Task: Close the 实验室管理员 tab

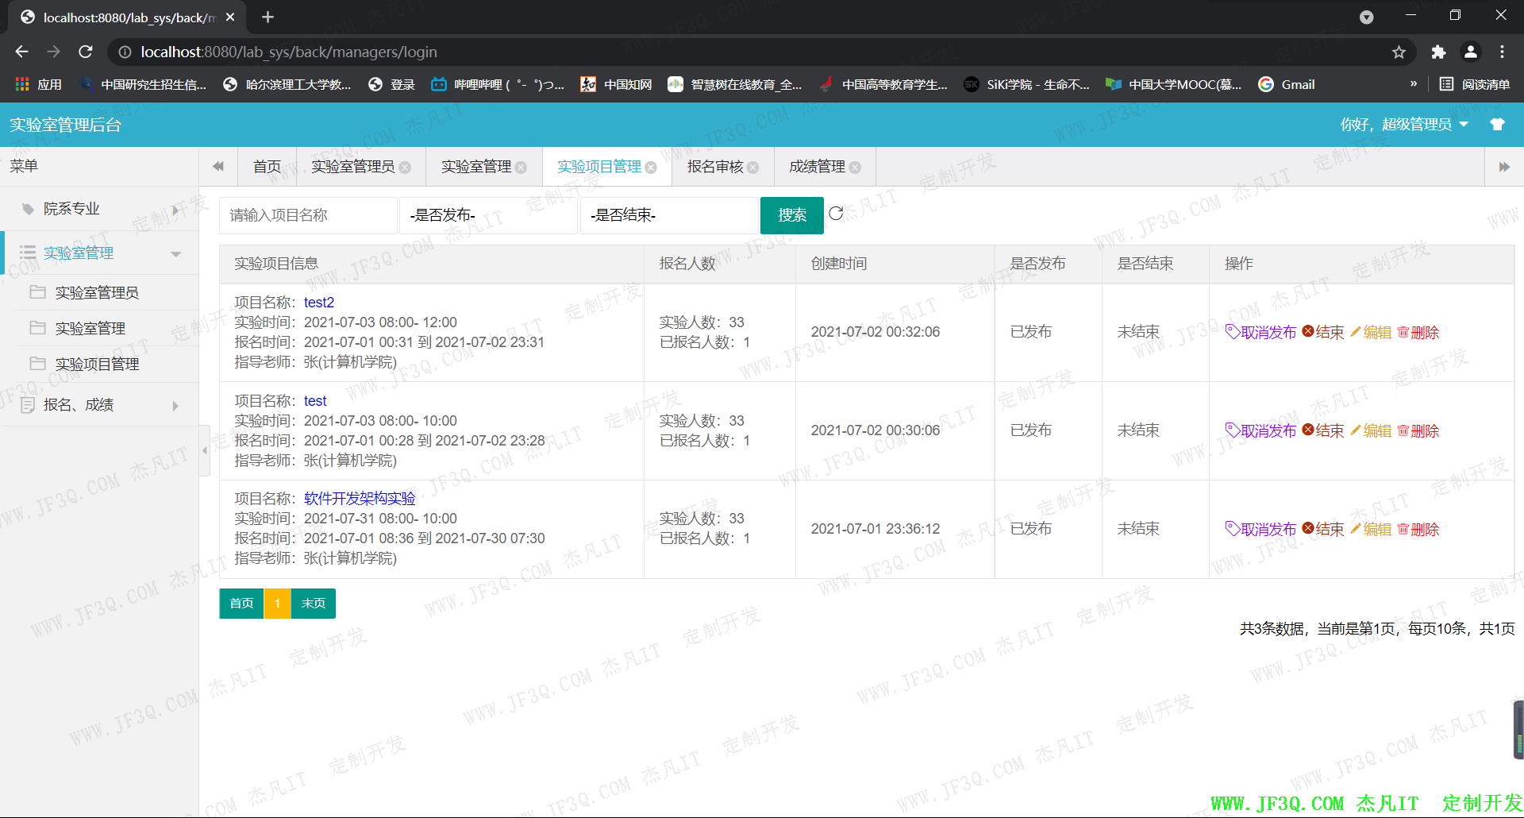Action: (406, 168)
